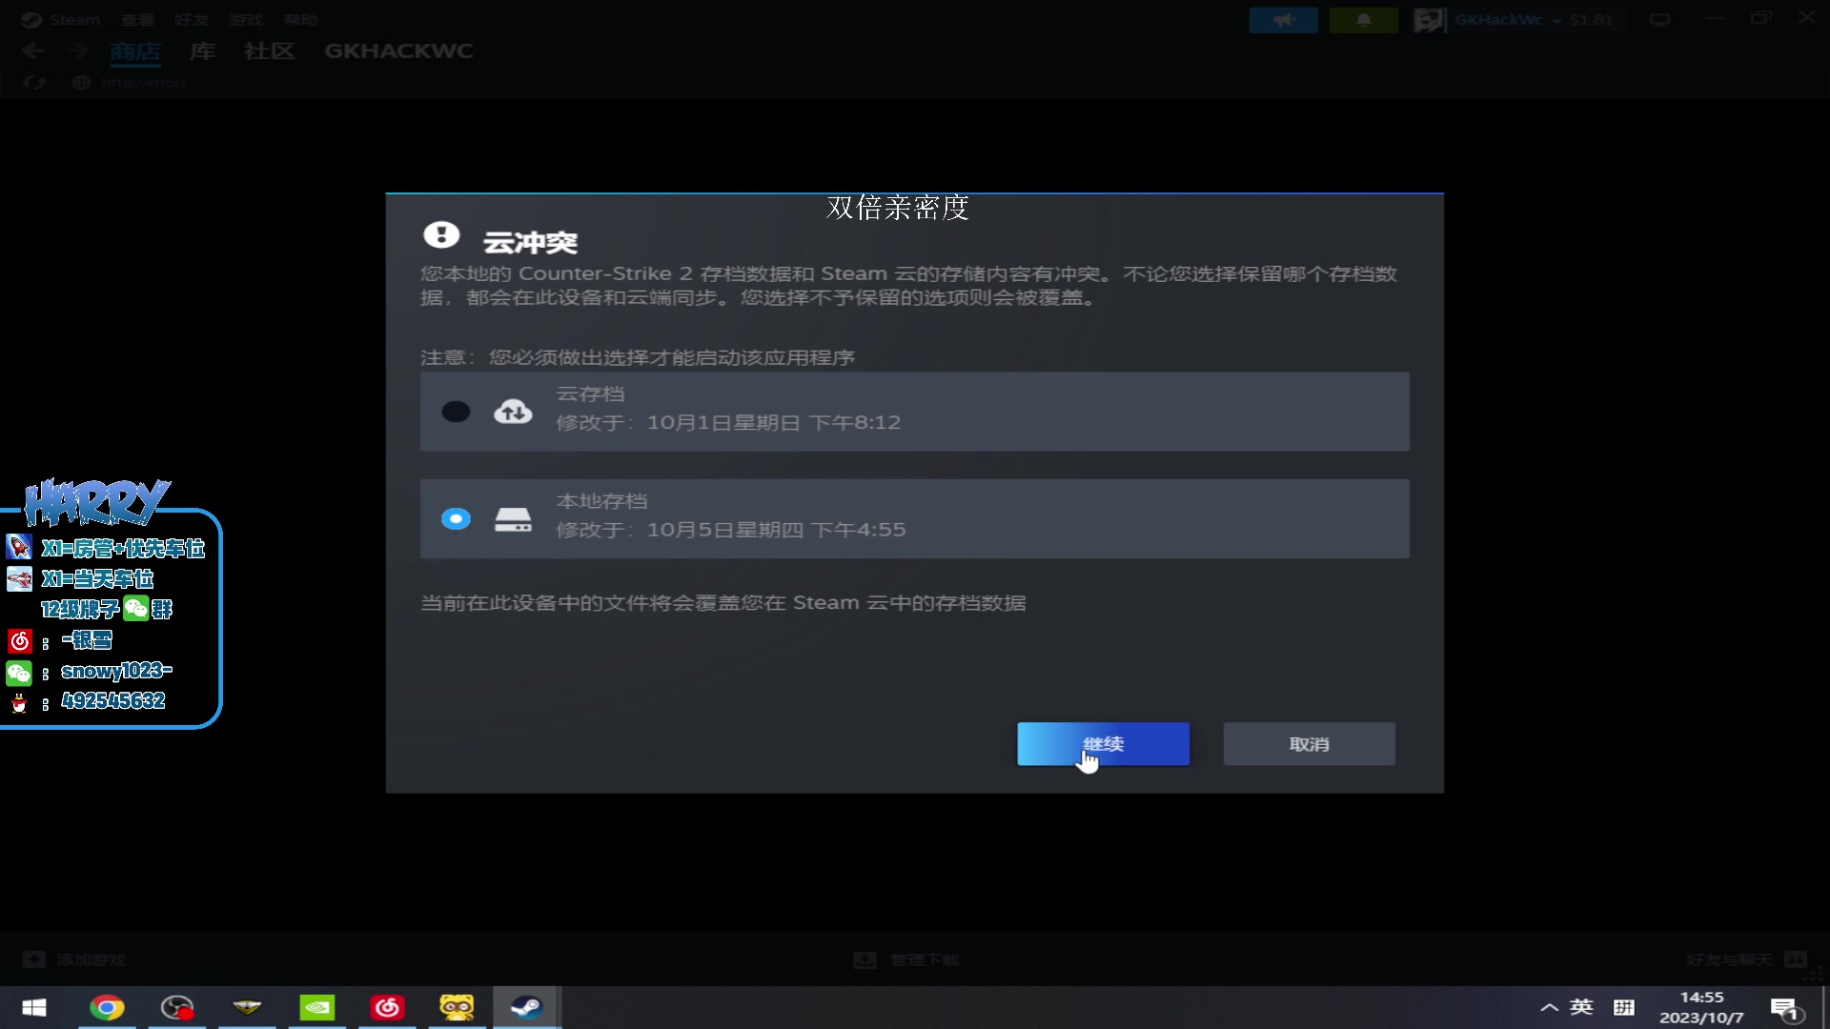Open the 查看 view menu
This screenshot has height=1029, width=1830.
(137, 20)
